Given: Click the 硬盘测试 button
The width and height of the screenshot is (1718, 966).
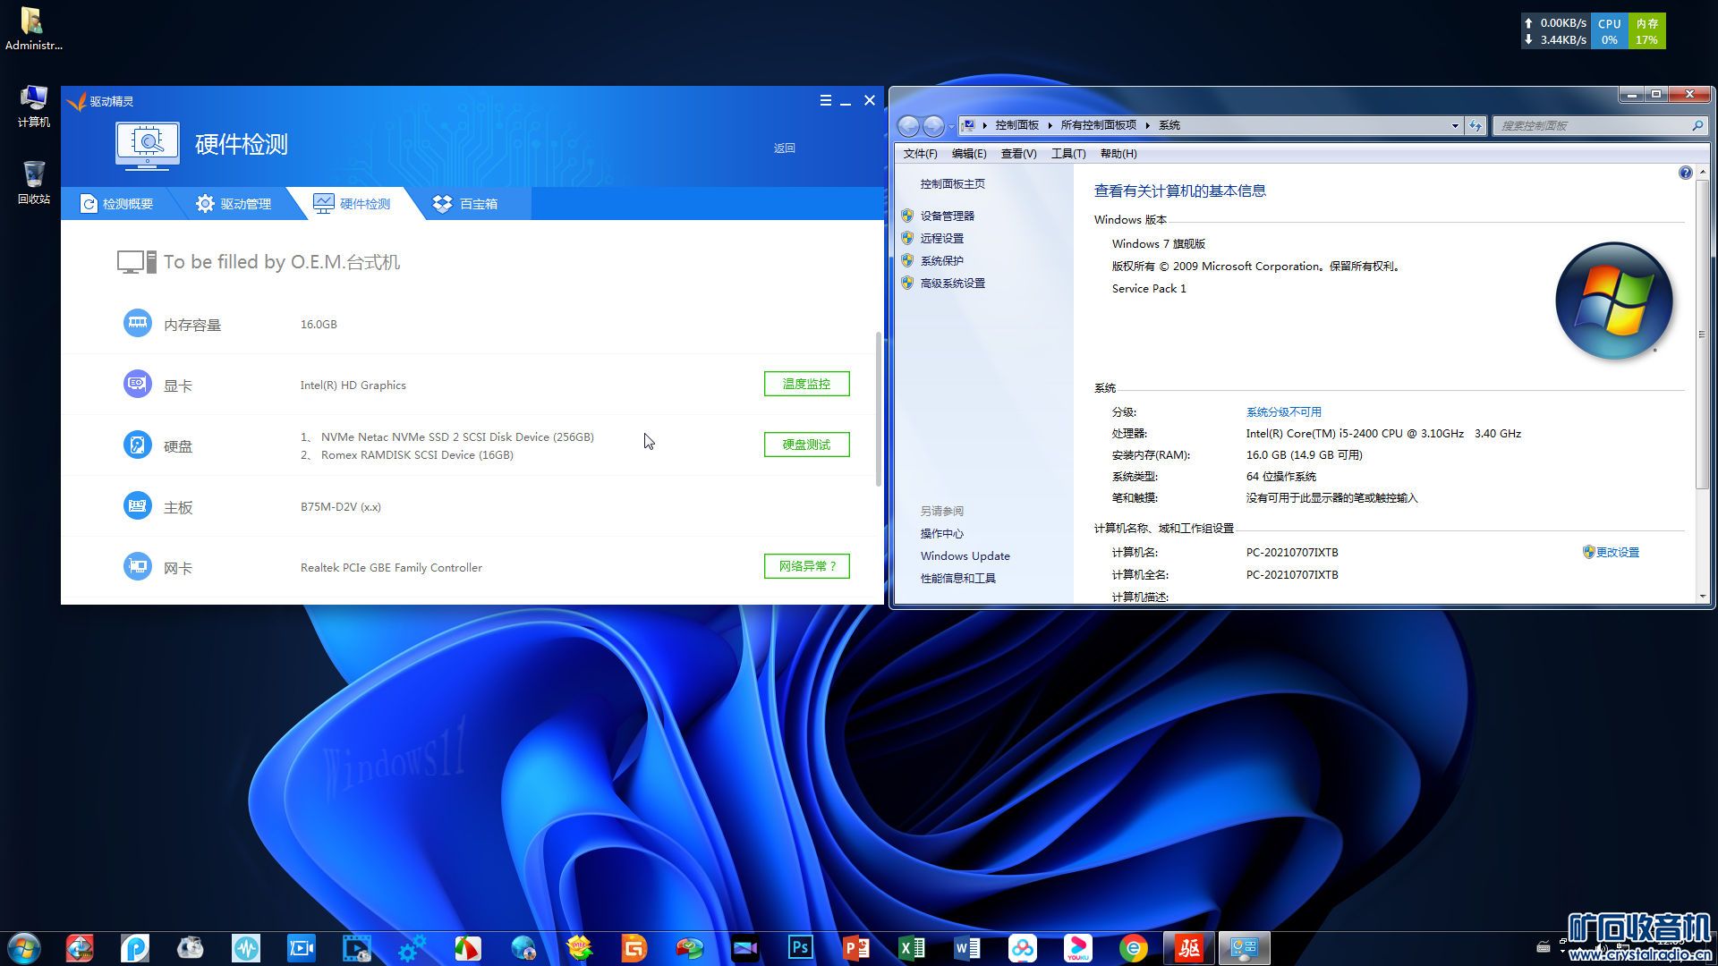Looking at the screenshot, I should (806, 445).
